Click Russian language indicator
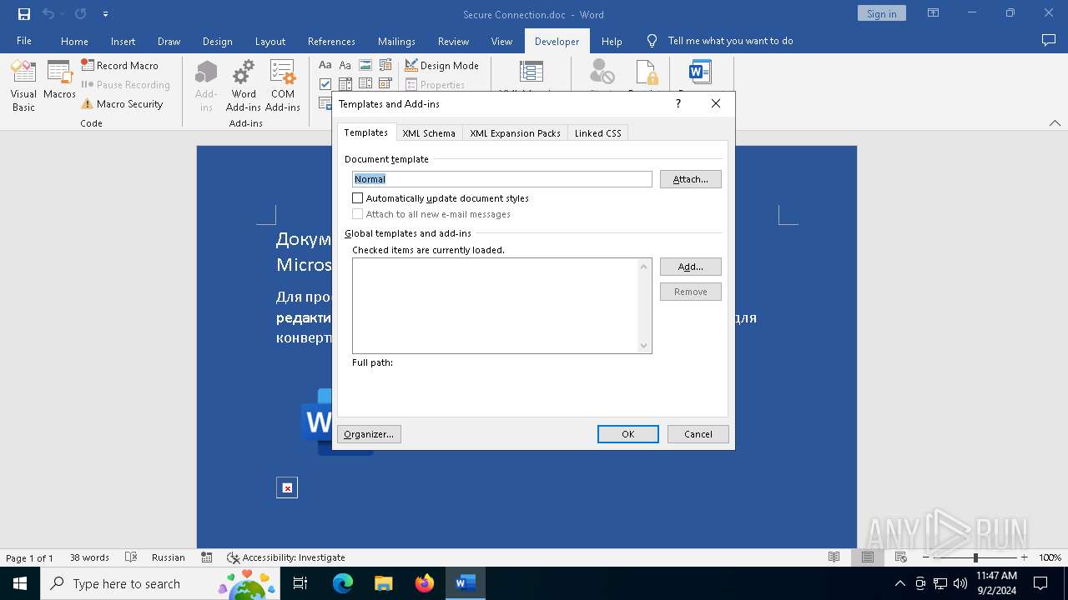1068x600 pixels. [x=169, y=557]
